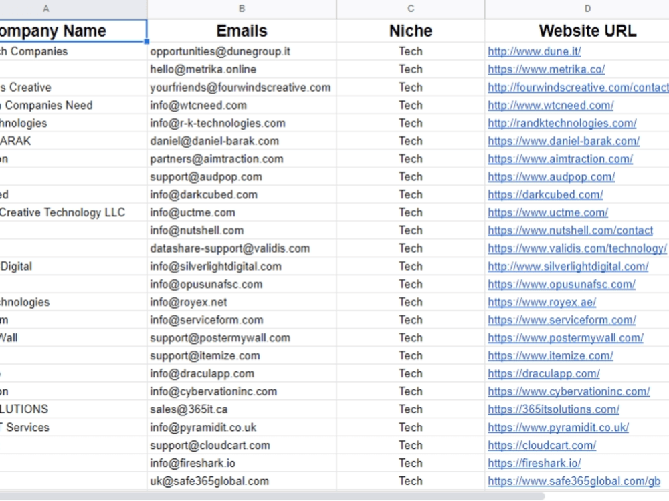Select cell support@cloudcart.com
Viewport: 669px width, 501px height.
pos(242,445)
